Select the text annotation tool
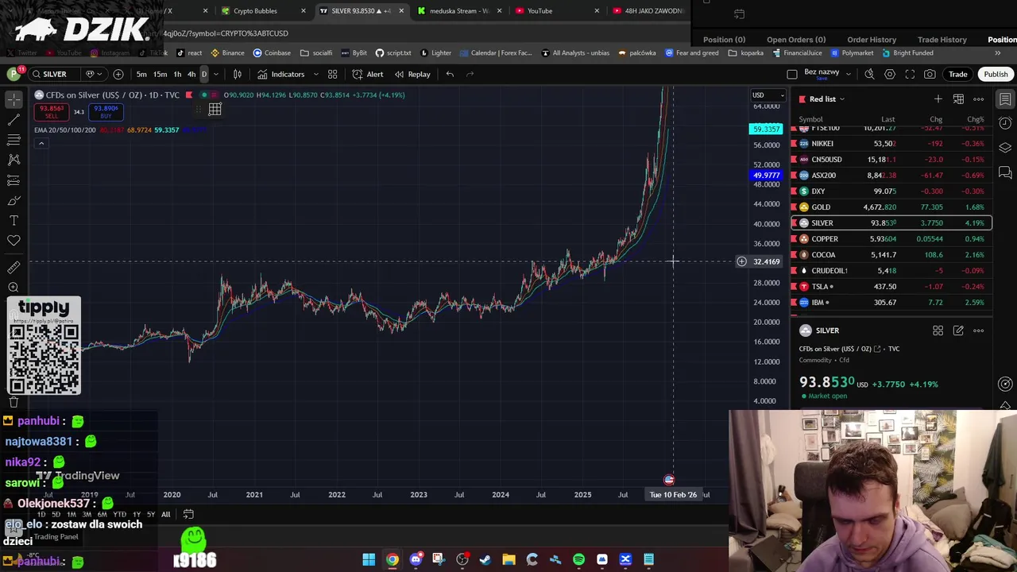 (14, 220)
